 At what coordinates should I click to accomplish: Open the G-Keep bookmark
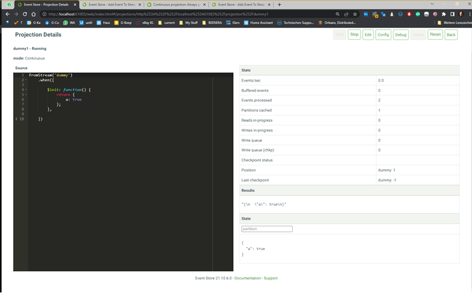pos(123,23)
